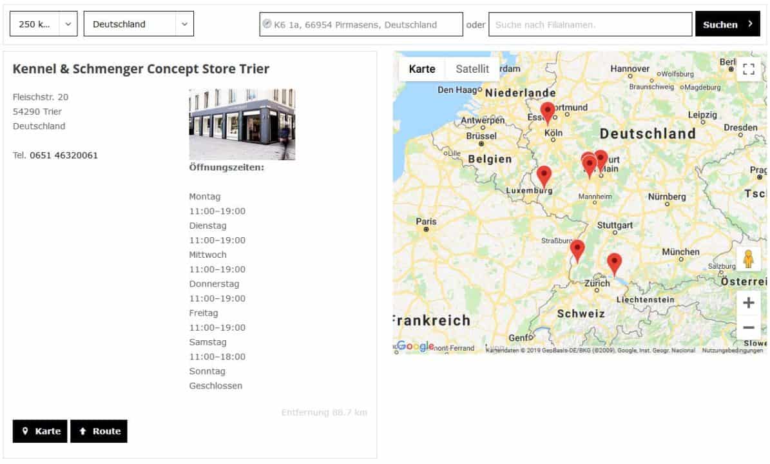Select the map marker near Luxemburg

[544, 177]
